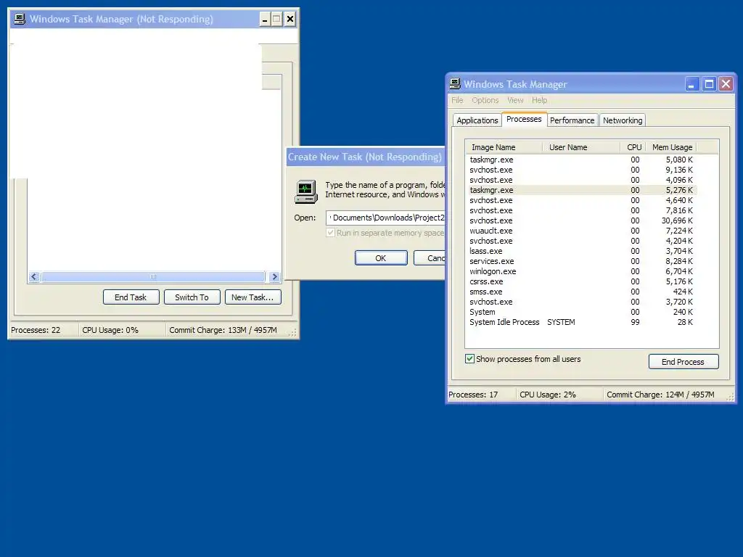Image resolution: width=743 pixels, height=557 pixels.
Task: Select the winlogon.exe process
Action: (x=581, y=271)
